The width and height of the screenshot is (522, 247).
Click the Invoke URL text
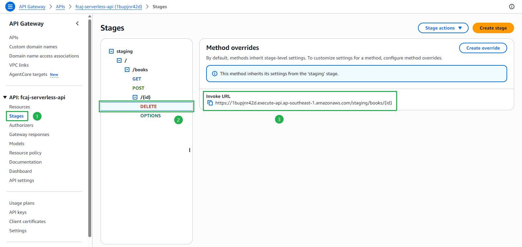coord(304,103)
